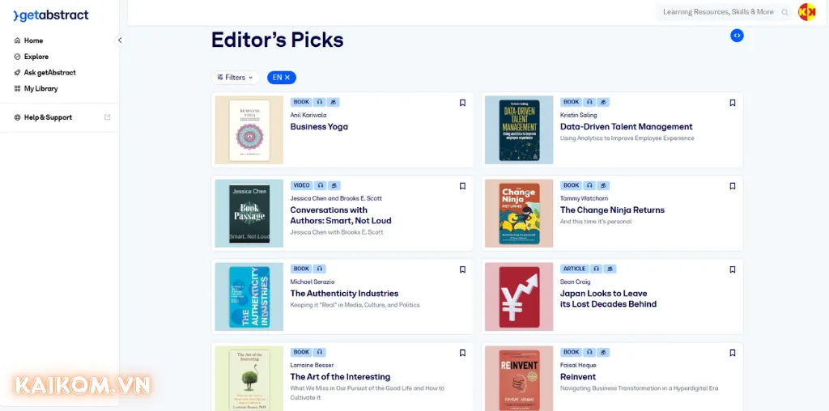
Task: Collapse the left sidebar panel
Action: 120,40
